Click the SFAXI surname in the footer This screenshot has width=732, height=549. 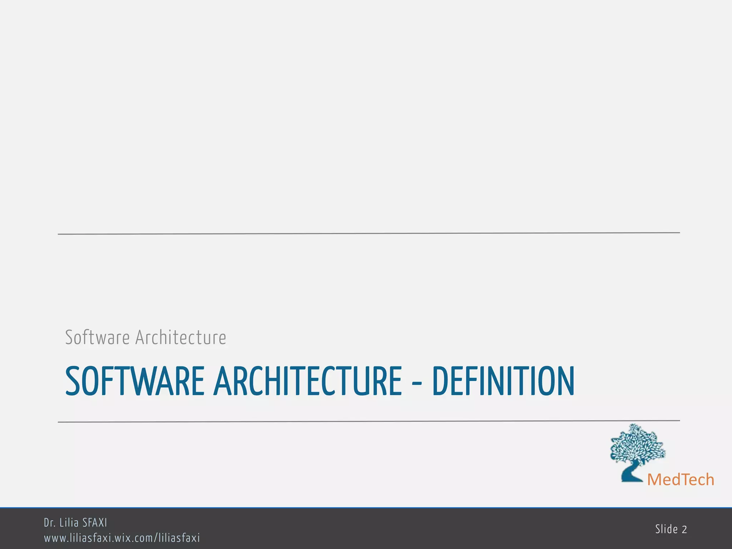click(94, 523)
